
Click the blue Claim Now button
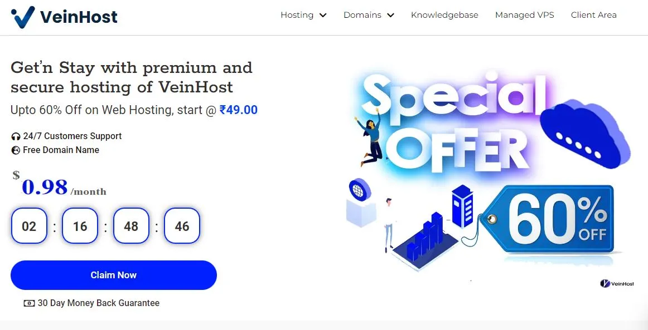click(x=114, y=275)
